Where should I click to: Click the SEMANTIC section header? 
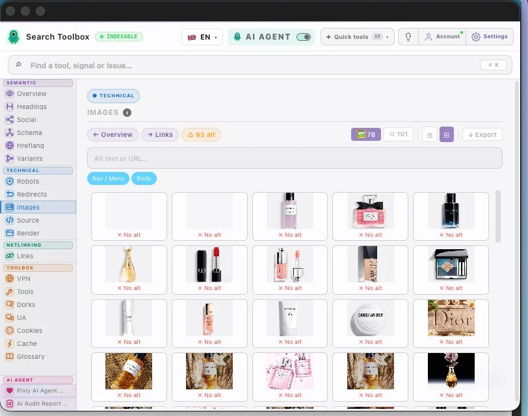pos(38,82)
